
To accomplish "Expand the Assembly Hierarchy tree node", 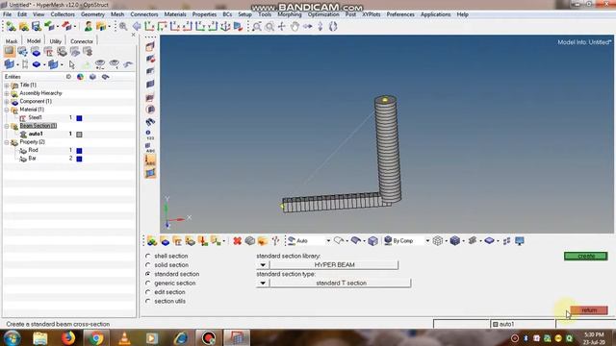I will [x=7, y=93].
